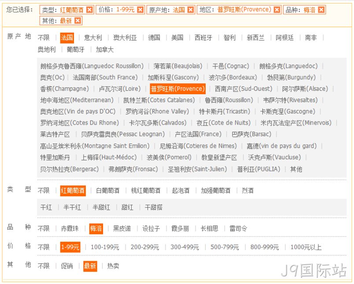Choose region 其他 at list end
This screenshot has width=354, height=284.
pos(296,170)
